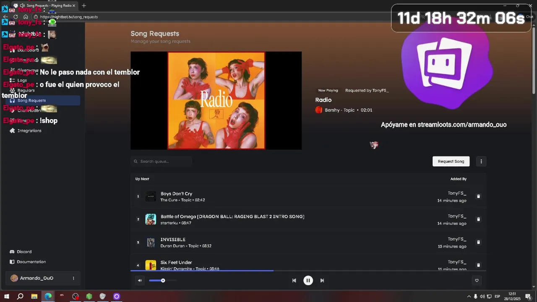Image resolution: width=537 pixels, height=302 pixels.
Task: Mute the player volume speaker icon
Action: [x=140, y=281]
